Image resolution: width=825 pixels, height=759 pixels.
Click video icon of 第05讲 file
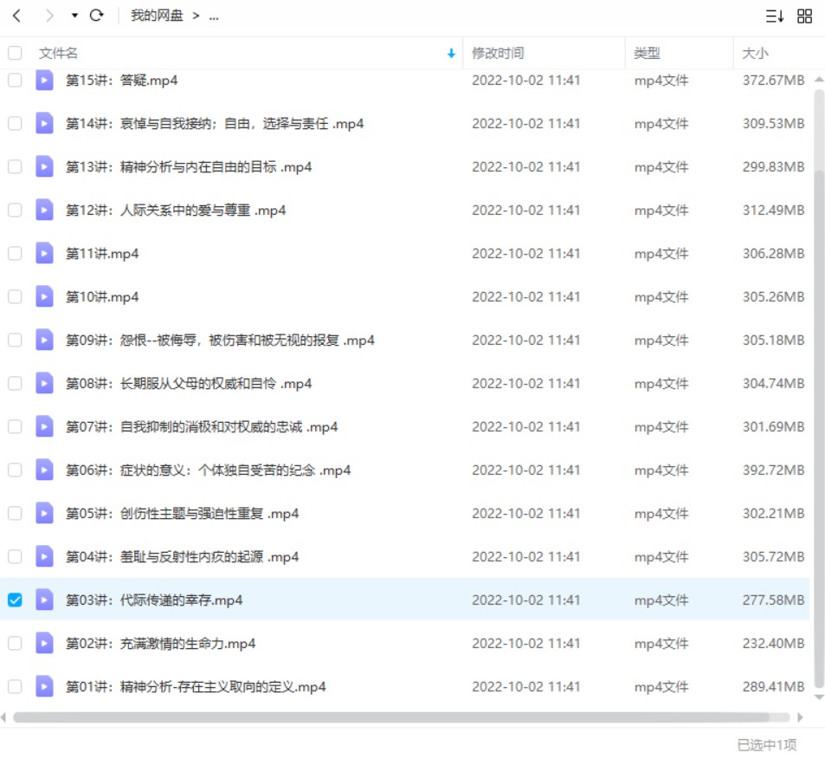pyautogui.click(x=44, y=513)
